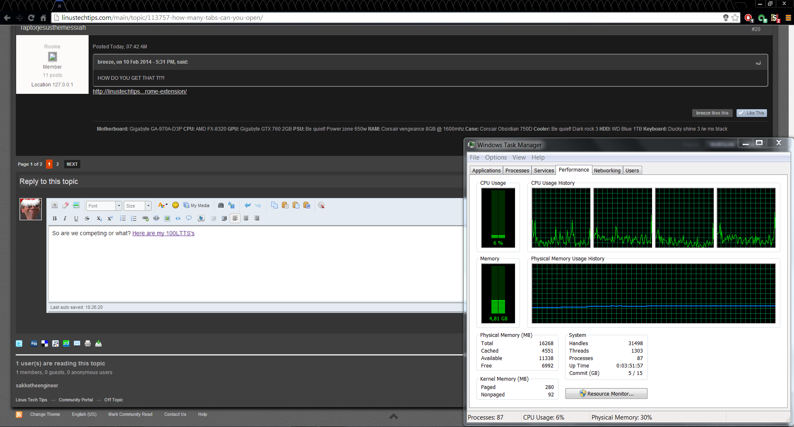Viewport: 794px width, 427px height.
Task: Open the View menu in Task Manager
Action: click(519, 157)
